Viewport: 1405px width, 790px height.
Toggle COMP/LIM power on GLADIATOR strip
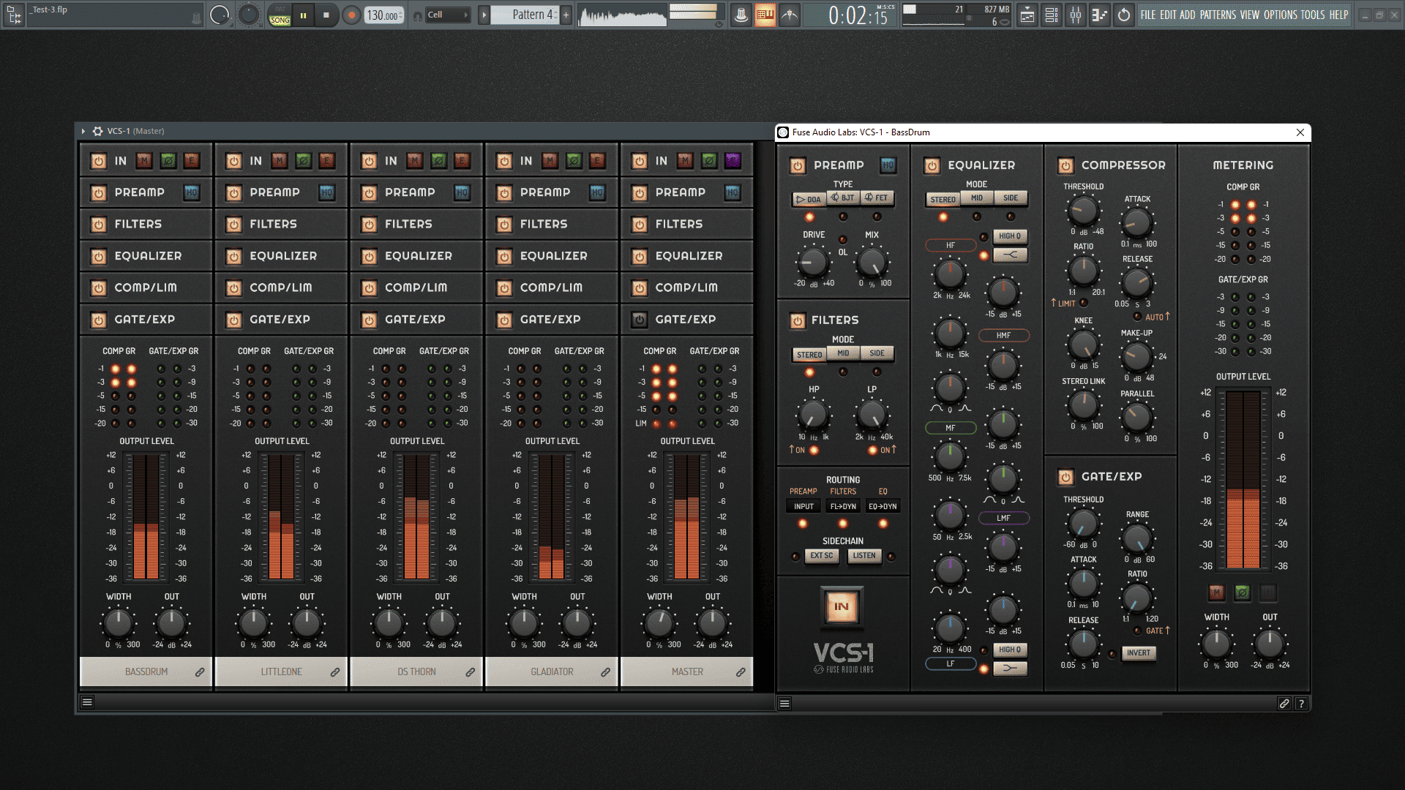[x=504, y=288]
